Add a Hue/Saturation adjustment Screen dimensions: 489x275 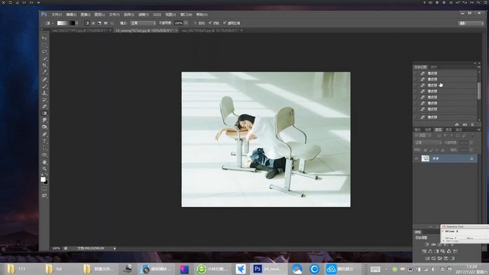click(x=424, y=252)
